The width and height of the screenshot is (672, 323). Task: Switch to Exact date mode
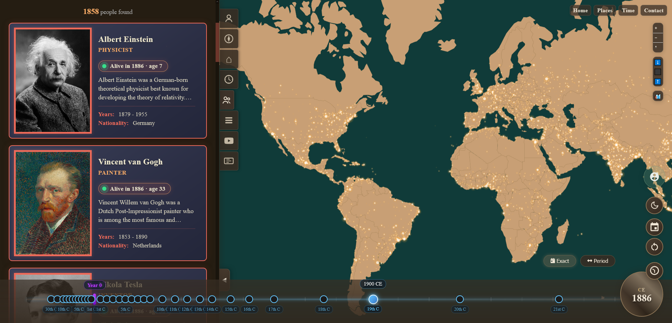click(x=560, y=261)
